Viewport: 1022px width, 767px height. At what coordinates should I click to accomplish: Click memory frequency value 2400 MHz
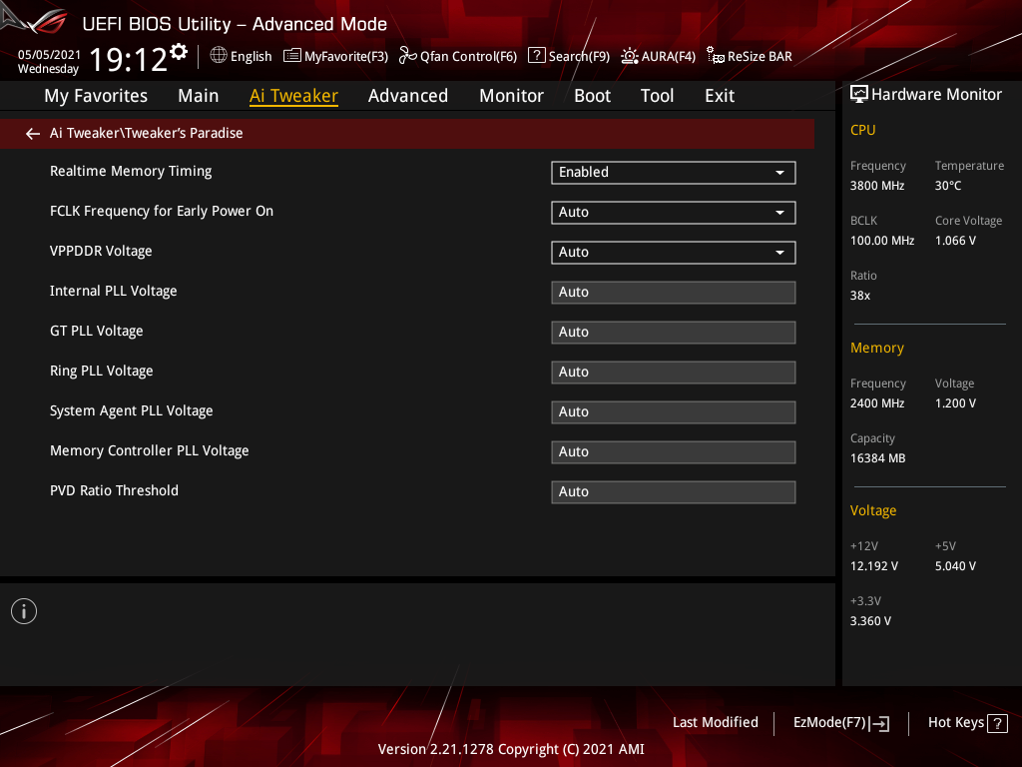[876, 403]
